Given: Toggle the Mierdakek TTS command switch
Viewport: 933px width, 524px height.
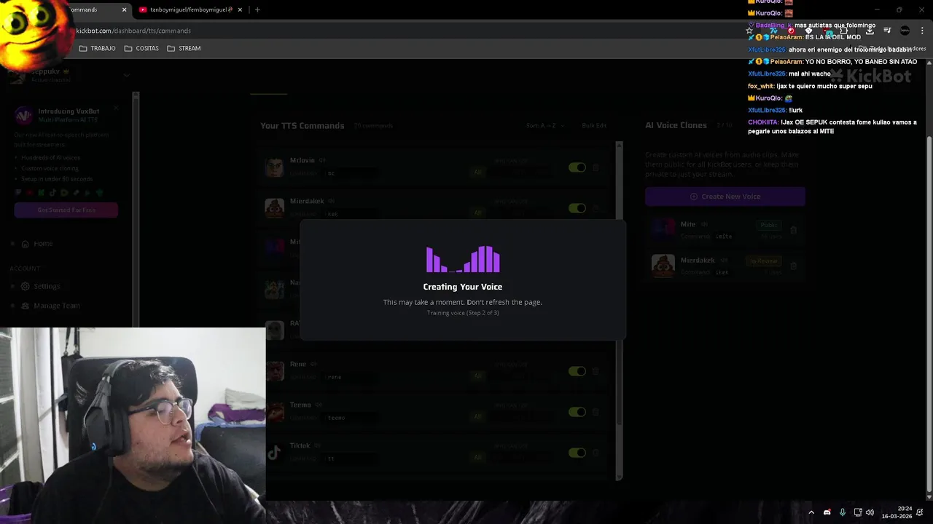Looking at the screenshot, I should pyautogui.click(x=577, y=208).
